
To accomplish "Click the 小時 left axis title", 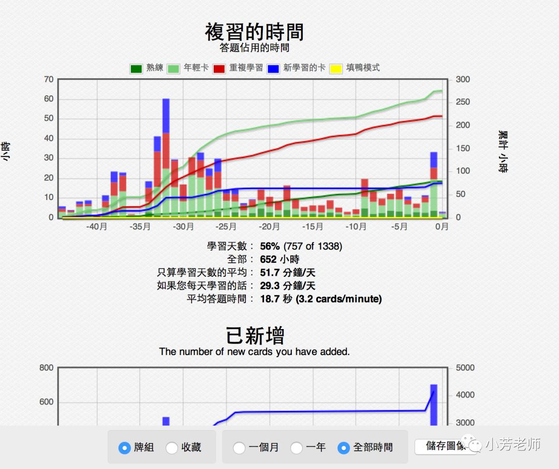I will click(6, 151).
